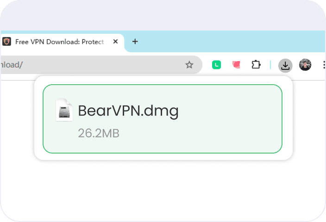The width and height of the screenshot is (326, 222).
Task: Click the BearVPN favicon on the tab
Action: pos(6,42)
